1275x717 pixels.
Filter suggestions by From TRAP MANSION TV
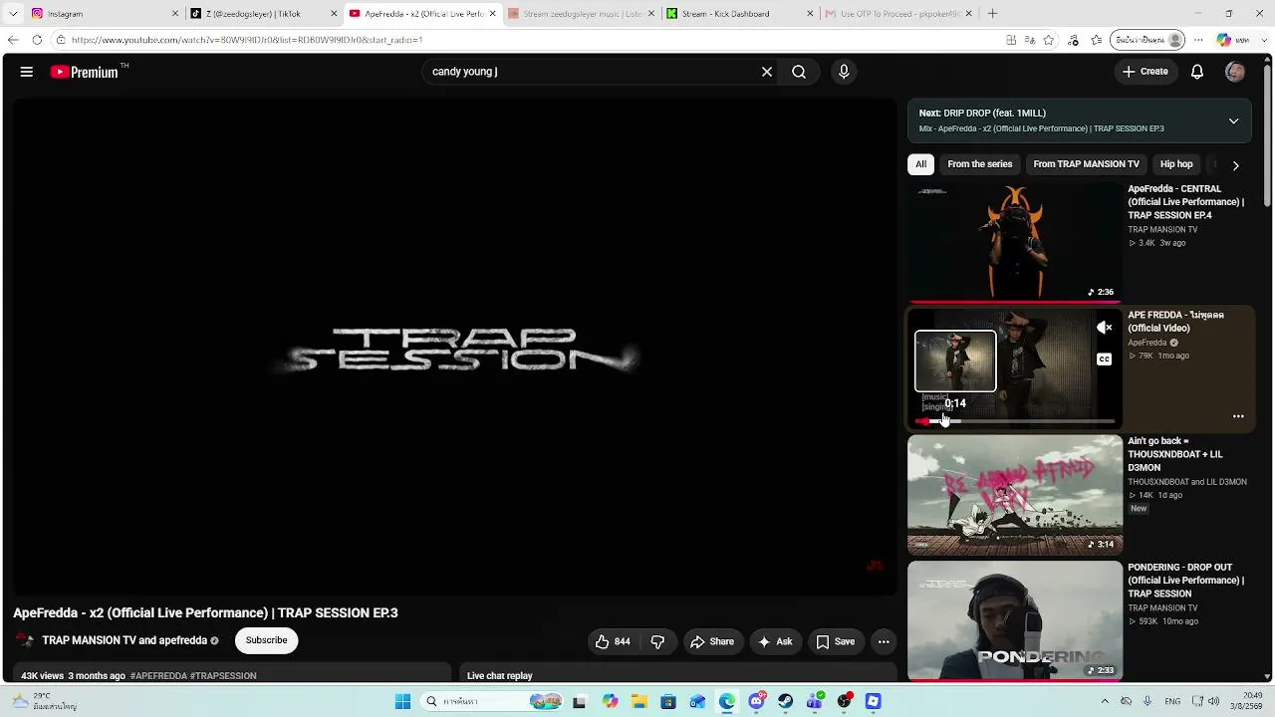1086,164
